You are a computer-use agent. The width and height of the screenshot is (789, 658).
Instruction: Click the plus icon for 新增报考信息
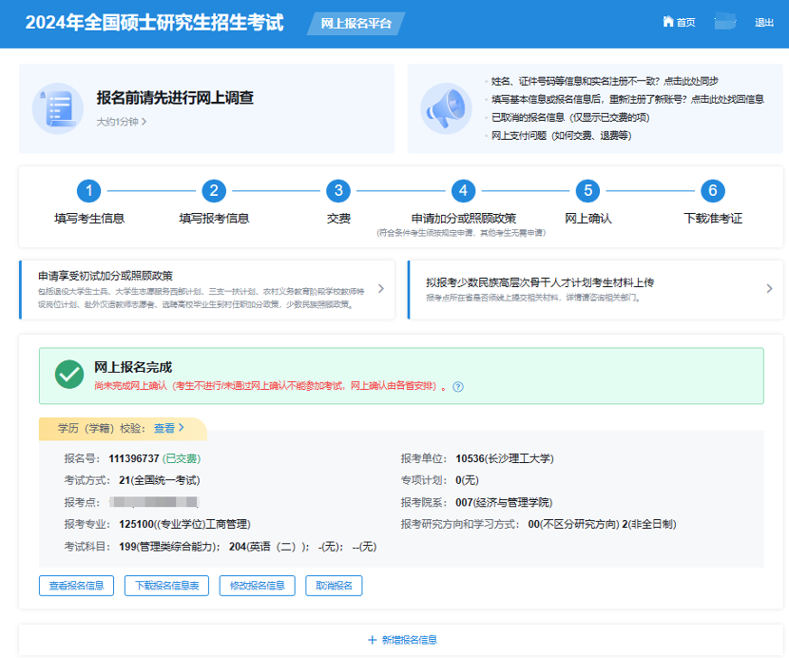[373, 640]
